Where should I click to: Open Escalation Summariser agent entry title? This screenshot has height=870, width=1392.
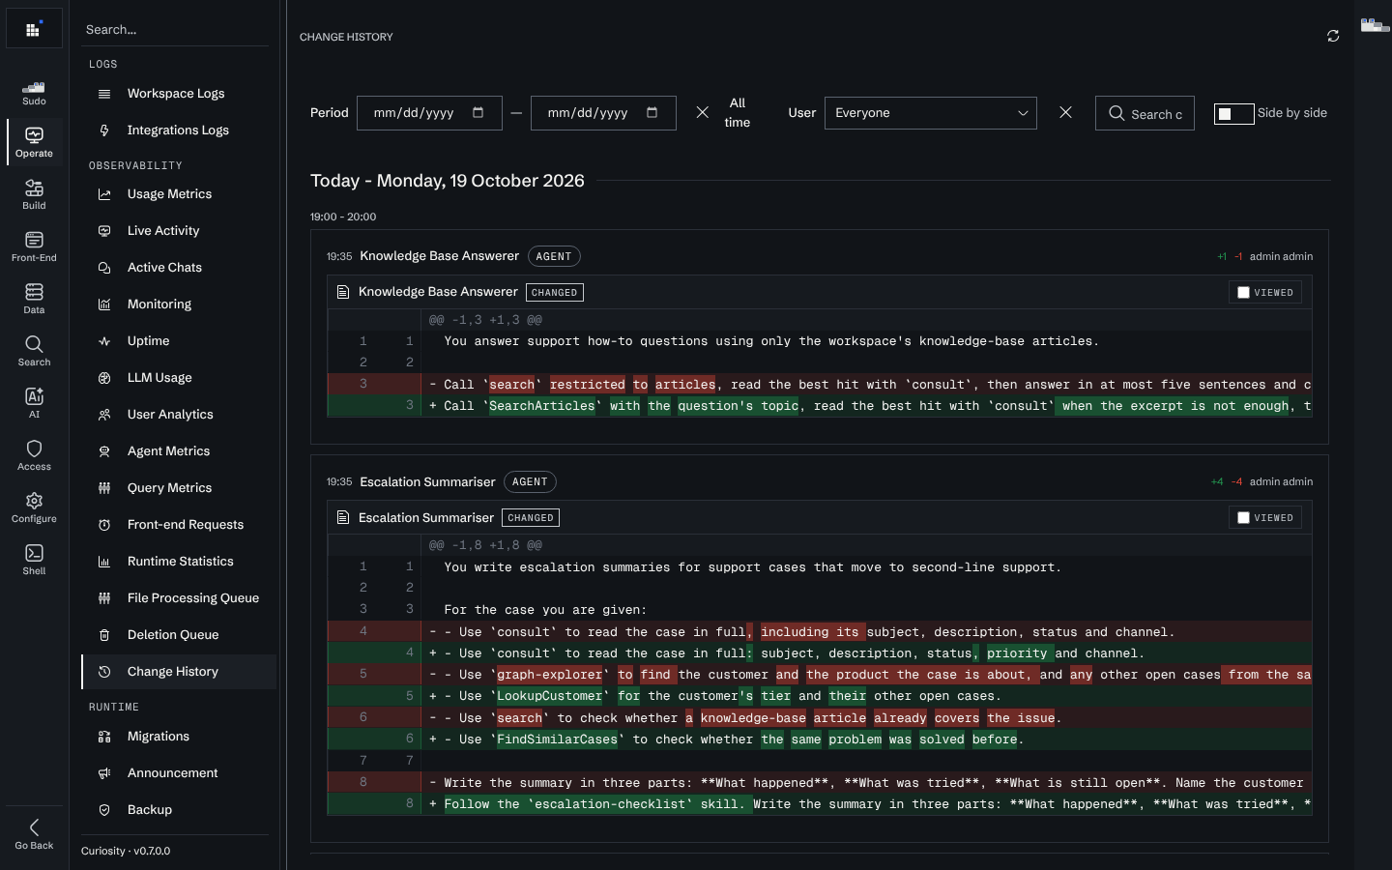[427, 481]
